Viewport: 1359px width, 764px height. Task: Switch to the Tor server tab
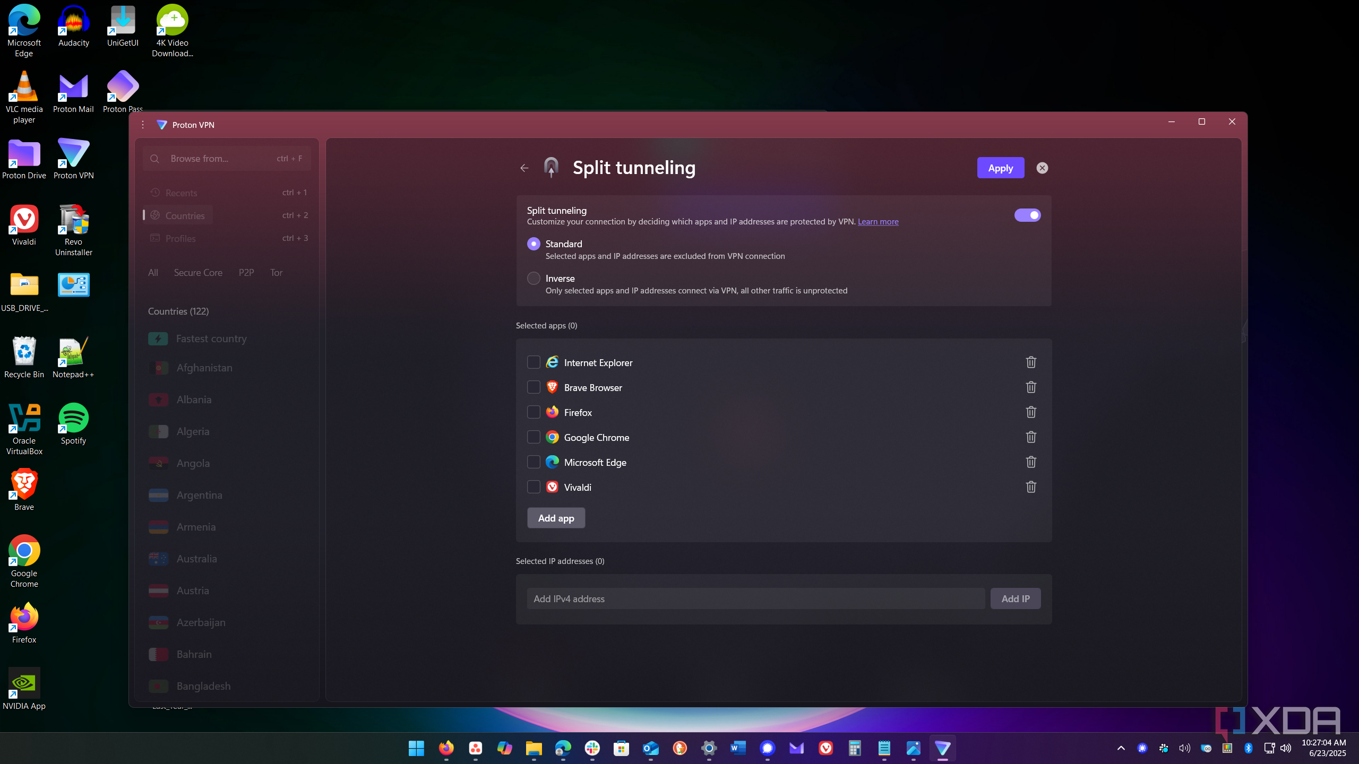click(276, 273)
